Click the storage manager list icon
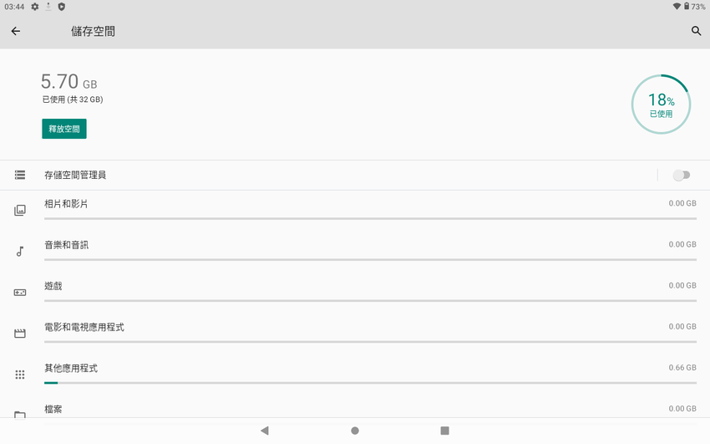 tap(20, 175)
